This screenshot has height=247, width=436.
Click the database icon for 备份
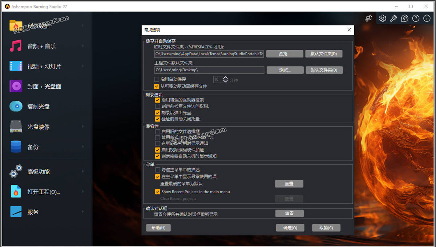click(16, 147)
